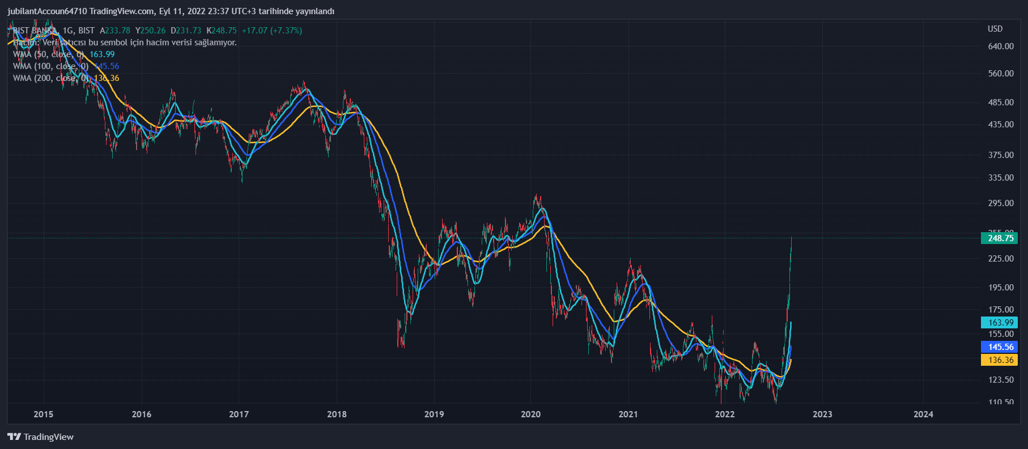Click the publication header text with jubilantAccoun64710
Image resolution: width=1028 pixels, height=449 pixels.
tap(171, 11)
